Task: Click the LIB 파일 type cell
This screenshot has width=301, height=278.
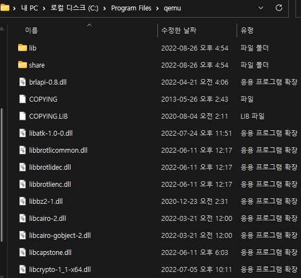Action: click(x=253, y=116)
